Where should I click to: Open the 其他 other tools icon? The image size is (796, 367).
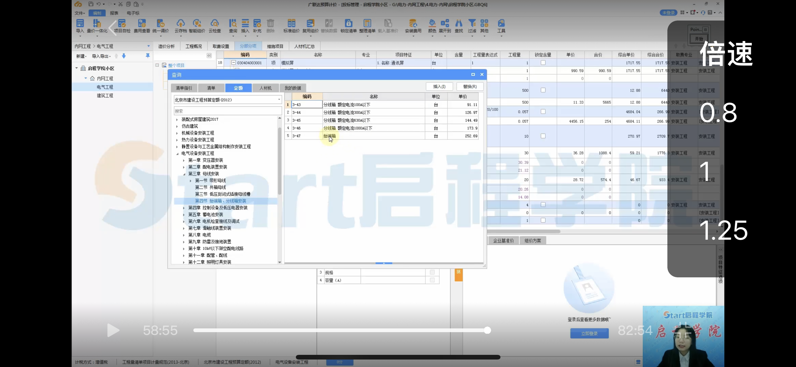(484, 26)
